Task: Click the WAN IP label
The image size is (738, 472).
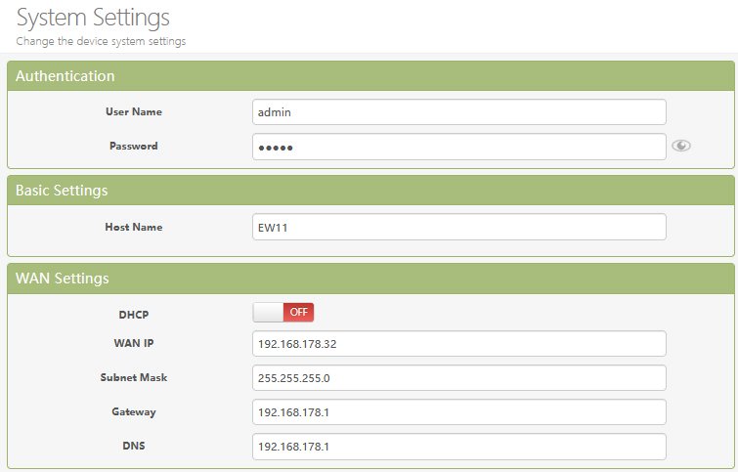Action: [x=134, y=344]
